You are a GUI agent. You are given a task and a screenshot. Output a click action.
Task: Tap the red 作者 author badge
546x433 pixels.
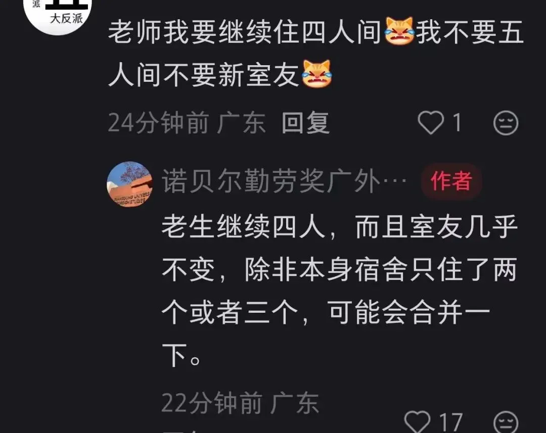(451, 181)
